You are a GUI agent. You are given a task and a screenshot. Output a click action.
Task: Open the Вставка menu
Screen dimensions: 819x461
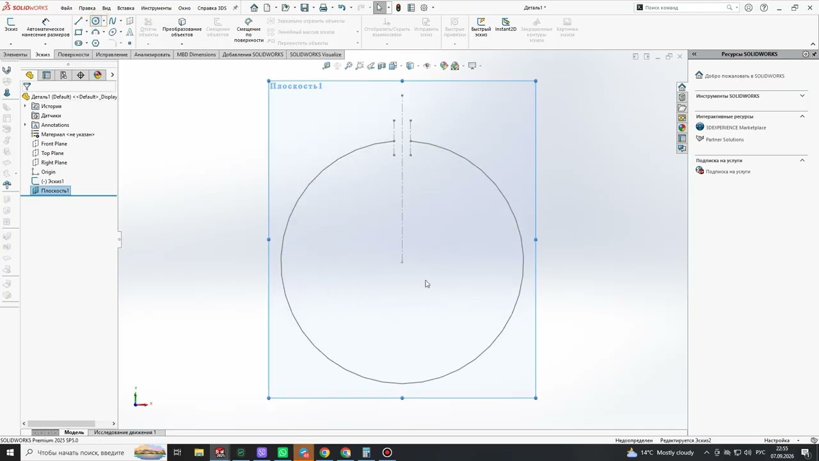(126, 8)
